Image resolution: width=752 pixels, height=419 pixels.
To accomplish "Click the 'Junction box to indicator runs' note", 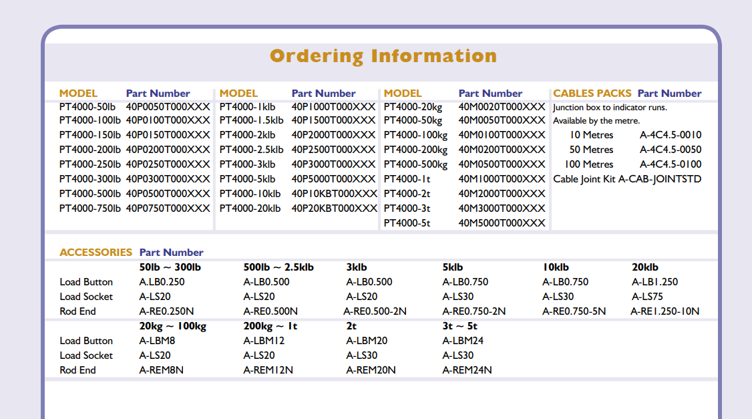I will click(610, 108).
